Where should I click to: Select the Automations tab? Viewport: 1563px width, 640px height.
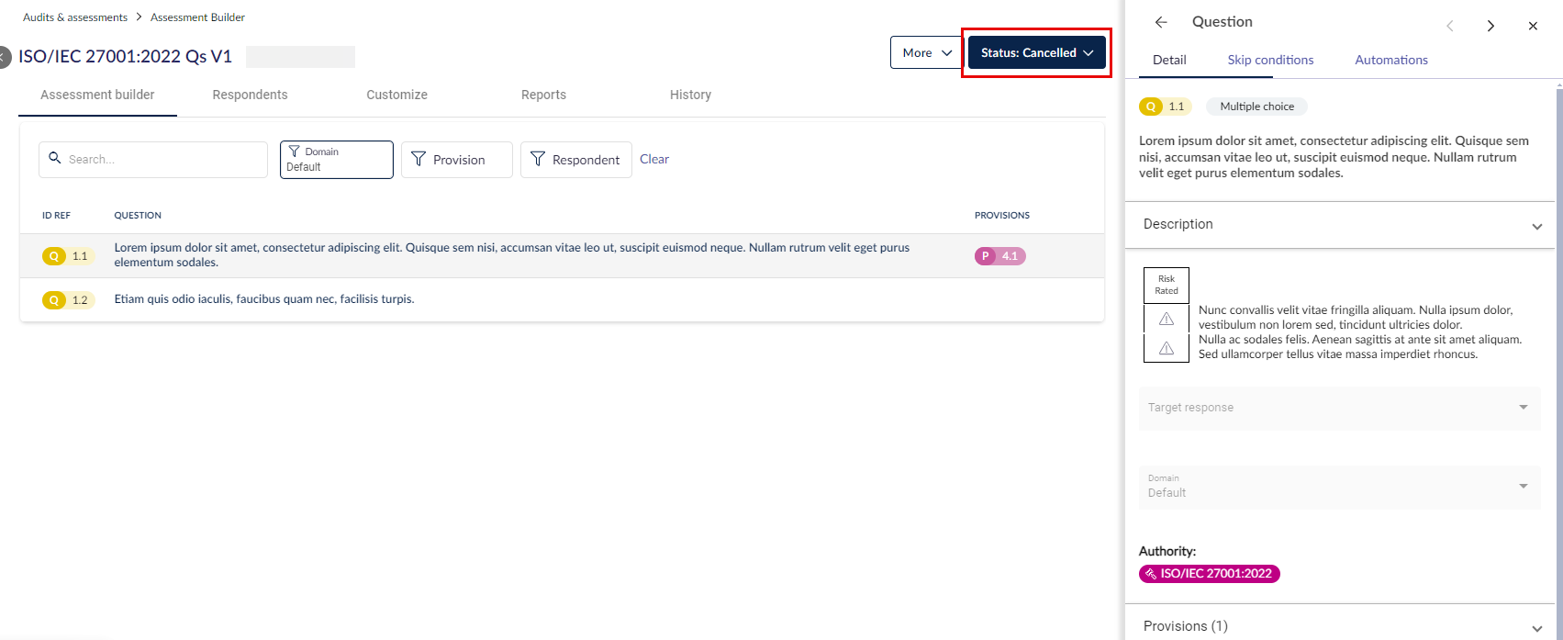click(1391, 61)
